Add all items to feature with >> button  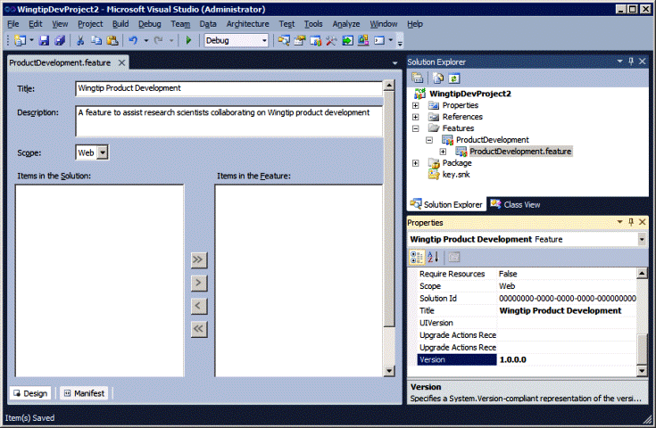[198, 260]
